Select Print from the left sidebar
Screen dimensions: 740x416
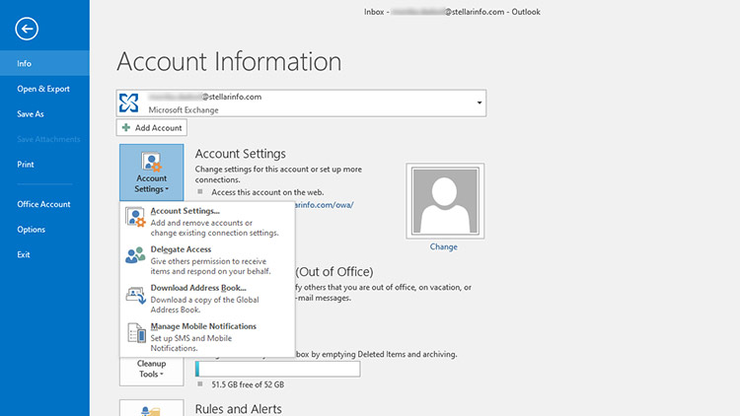(x=26, y=165)
